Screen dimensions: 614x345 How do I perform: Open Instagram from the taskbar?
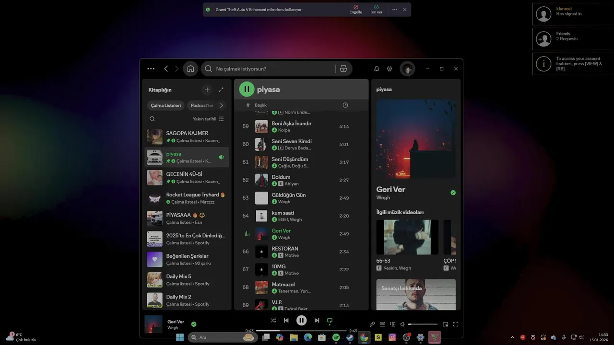click(392, 337)
